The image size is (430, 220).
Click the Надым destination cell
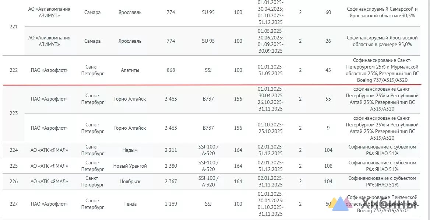[x=130, y=150]
